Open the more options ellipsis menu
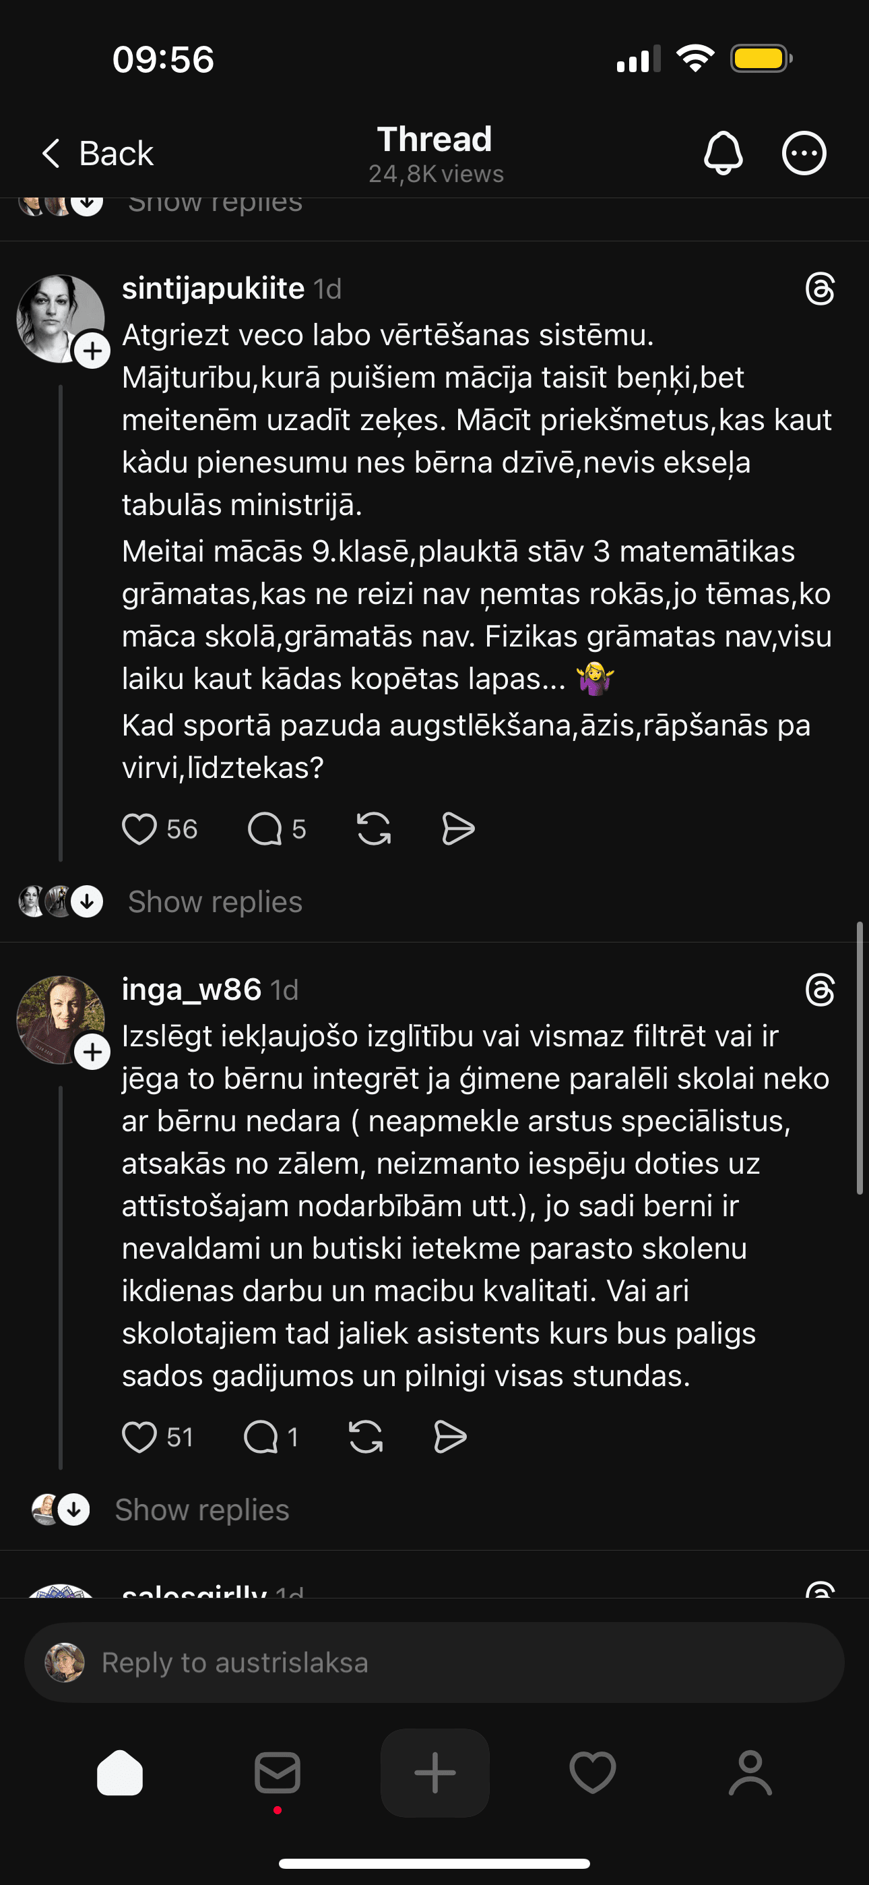869x1885 pixels. [804, 153]
